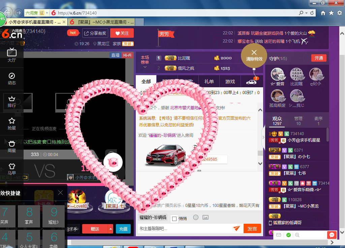
Task: Select recipient 骚骚的~珍锅锅 dropdown
Action: 153,217
